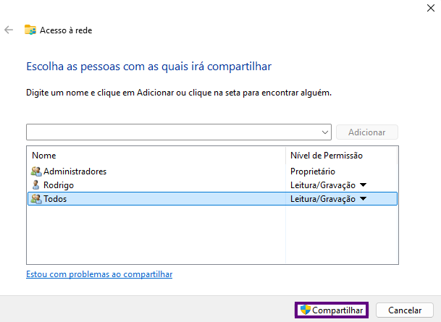Open Rodrigo's permission level dropdown

click(x=364, y=185)
